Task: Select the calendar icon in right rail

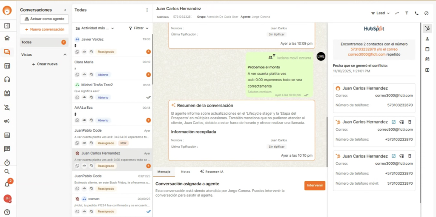Action: point(427,59)
